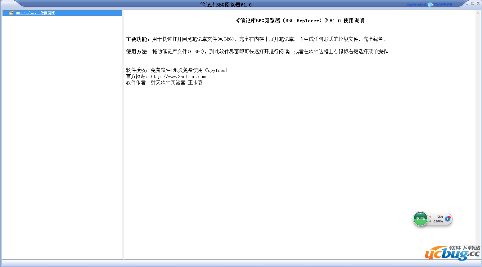Click the green download speed arrow

[x=430, y=221]
